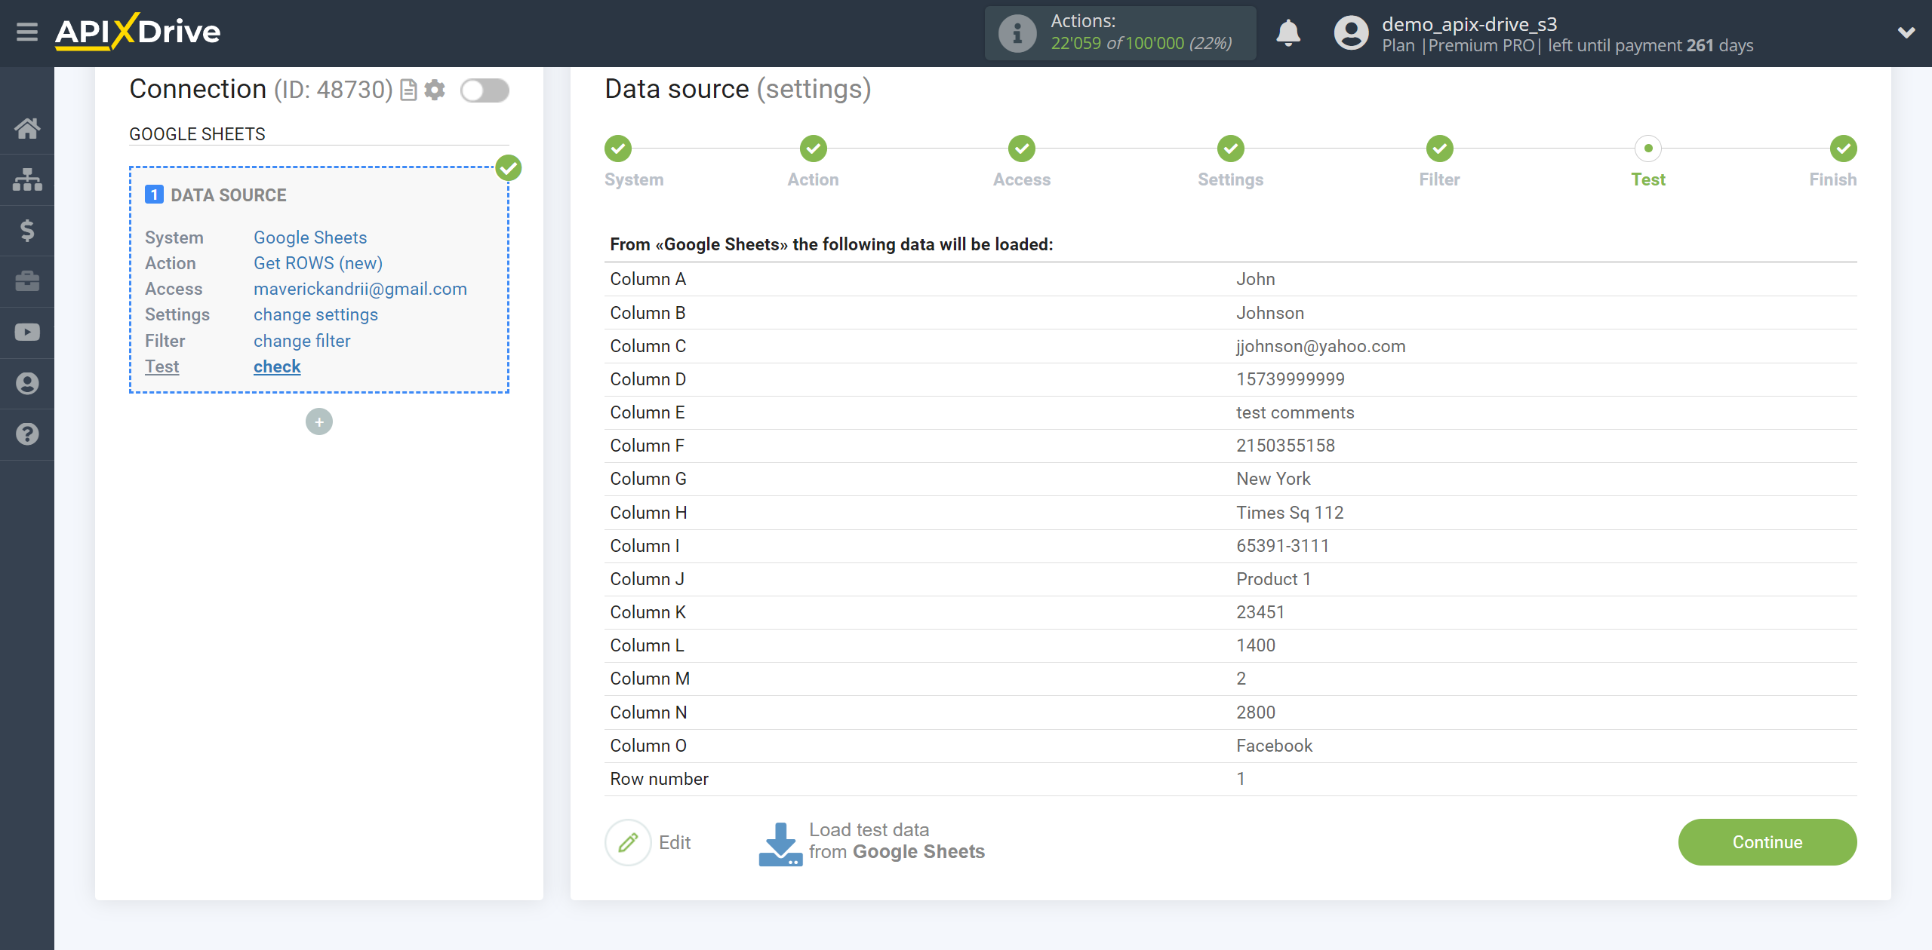Click the add new connection plus button
Viewport: 1932px width, 950px height.
click(319, 422)
